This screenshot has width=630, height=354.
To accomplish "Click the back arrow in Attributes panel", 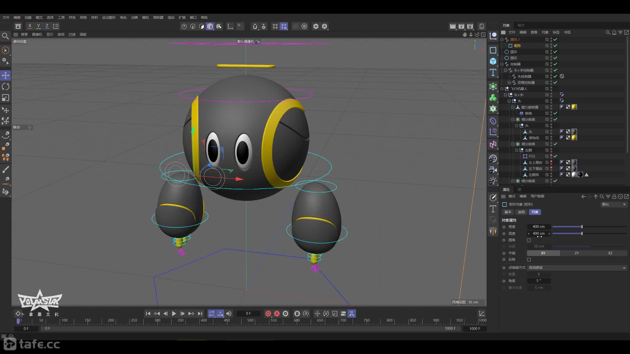I will 583,197.
